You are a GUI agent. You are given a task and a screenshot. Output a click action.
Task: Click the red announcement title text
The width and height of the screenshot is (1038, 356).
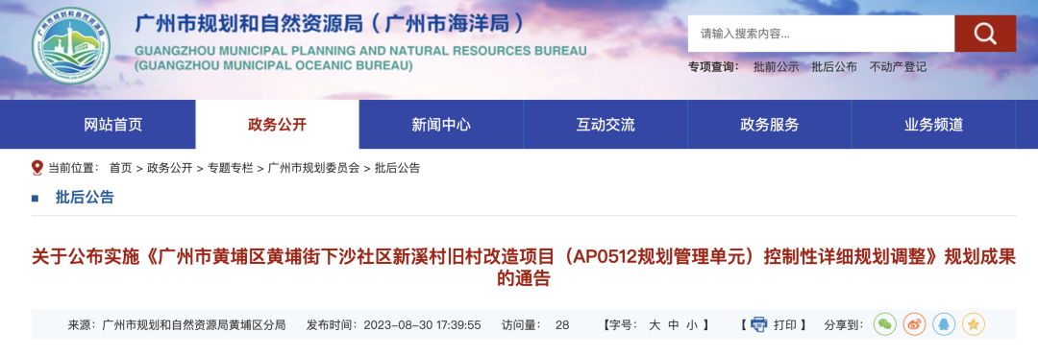click(524, 268)
